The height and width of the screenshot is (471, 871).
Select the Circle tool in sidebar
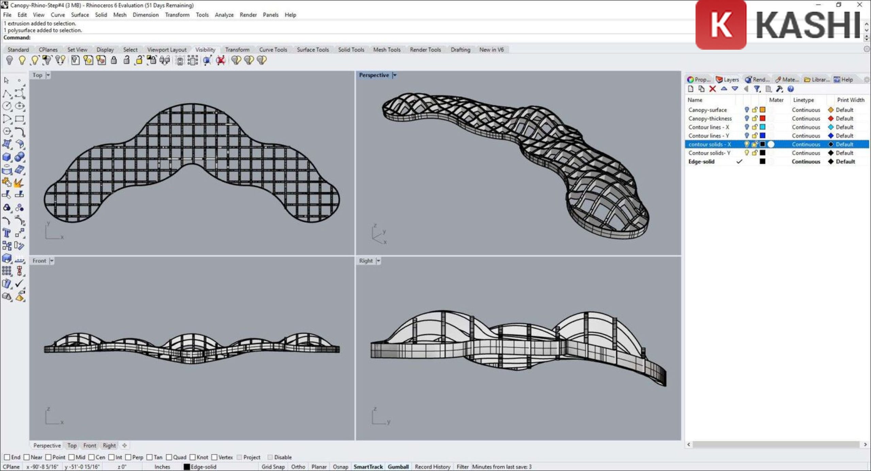[6, 106]
